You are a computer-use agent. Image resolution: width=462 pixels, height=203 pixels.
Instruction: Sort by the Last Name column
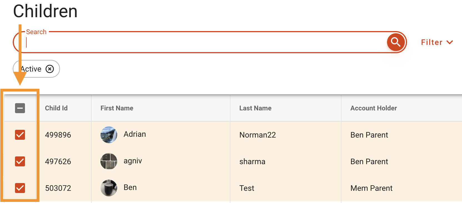click(255, 108)
